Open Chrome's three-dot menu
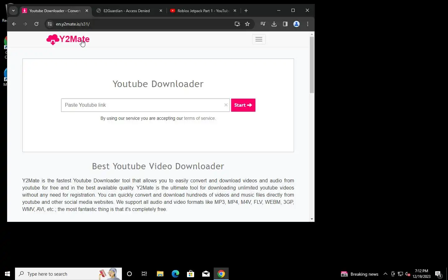This screenshot has height=280, width=448. click(x=308, y=24)
